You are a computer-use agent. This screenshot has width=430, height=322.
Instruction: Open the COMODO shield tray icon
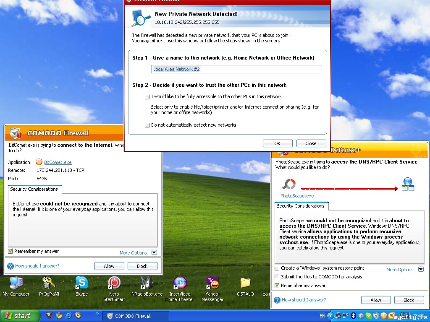[376, 316]
